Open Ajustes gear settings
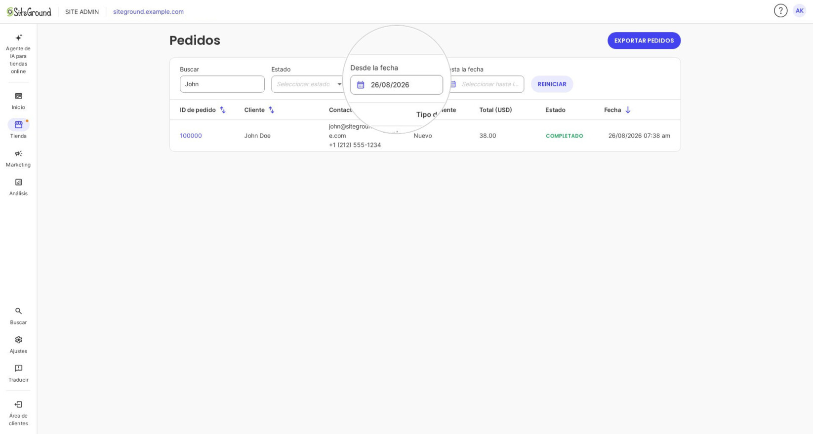The width and height of the screenshot is (813, 434). click(18, 345)
